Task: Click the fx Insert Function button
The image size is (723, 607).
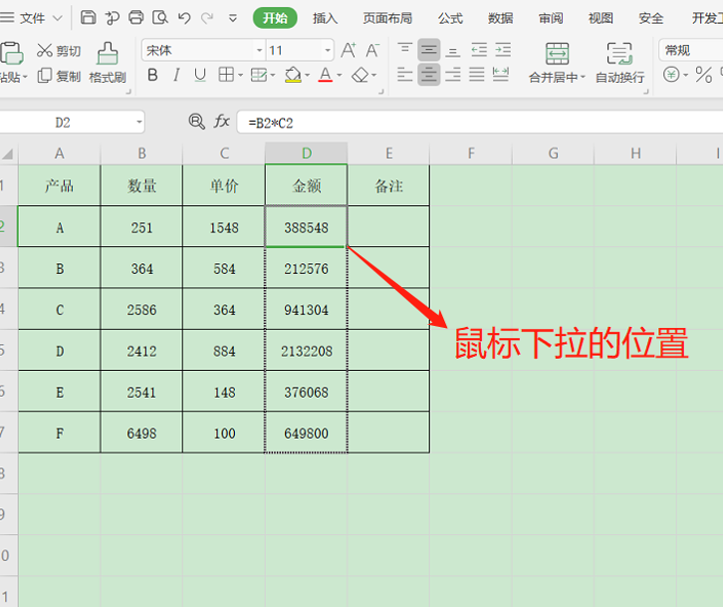Action: pyautogui.click(x=222, y=122)
